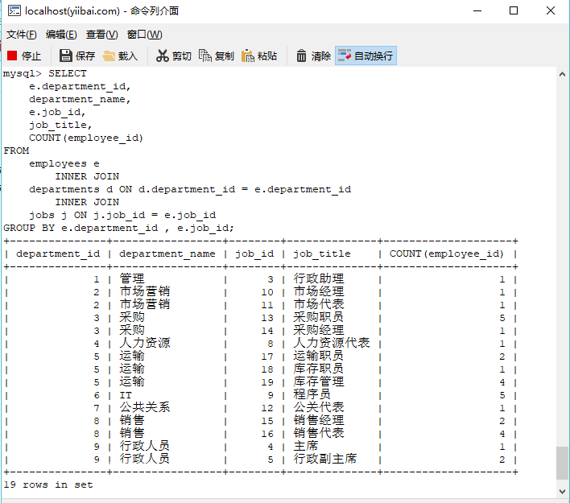Click the 'department_name' column header text
Viewport: 570px width, 503px height.
pyautogui.click(x=167, y=254)
